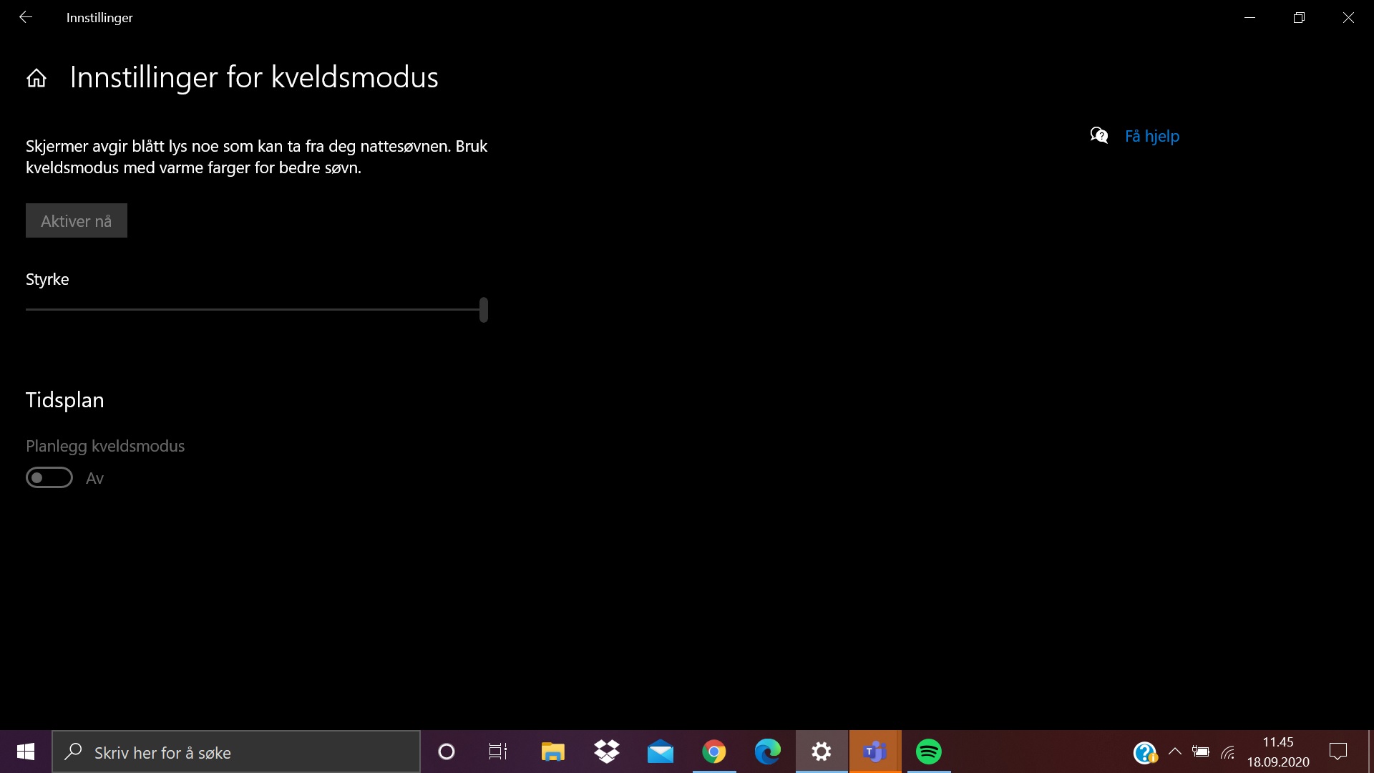Expand hidden system tray icons
Image resolution: width=1374 pixels, height=773 pixels.
pos(1174,752)
